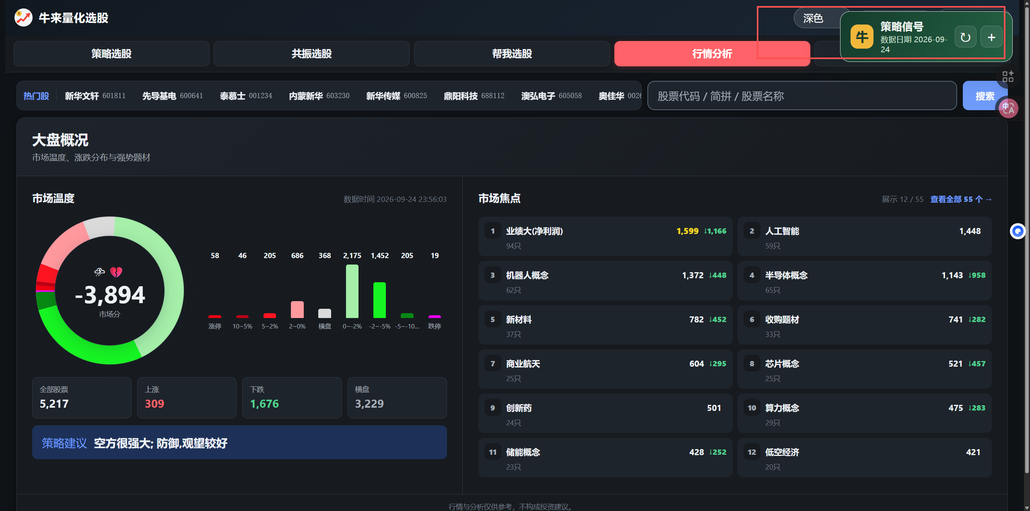Screen dimensions: 1030x511
Task: Open hot stock 新华文轩 601811
Action: (x=95, y=96)
